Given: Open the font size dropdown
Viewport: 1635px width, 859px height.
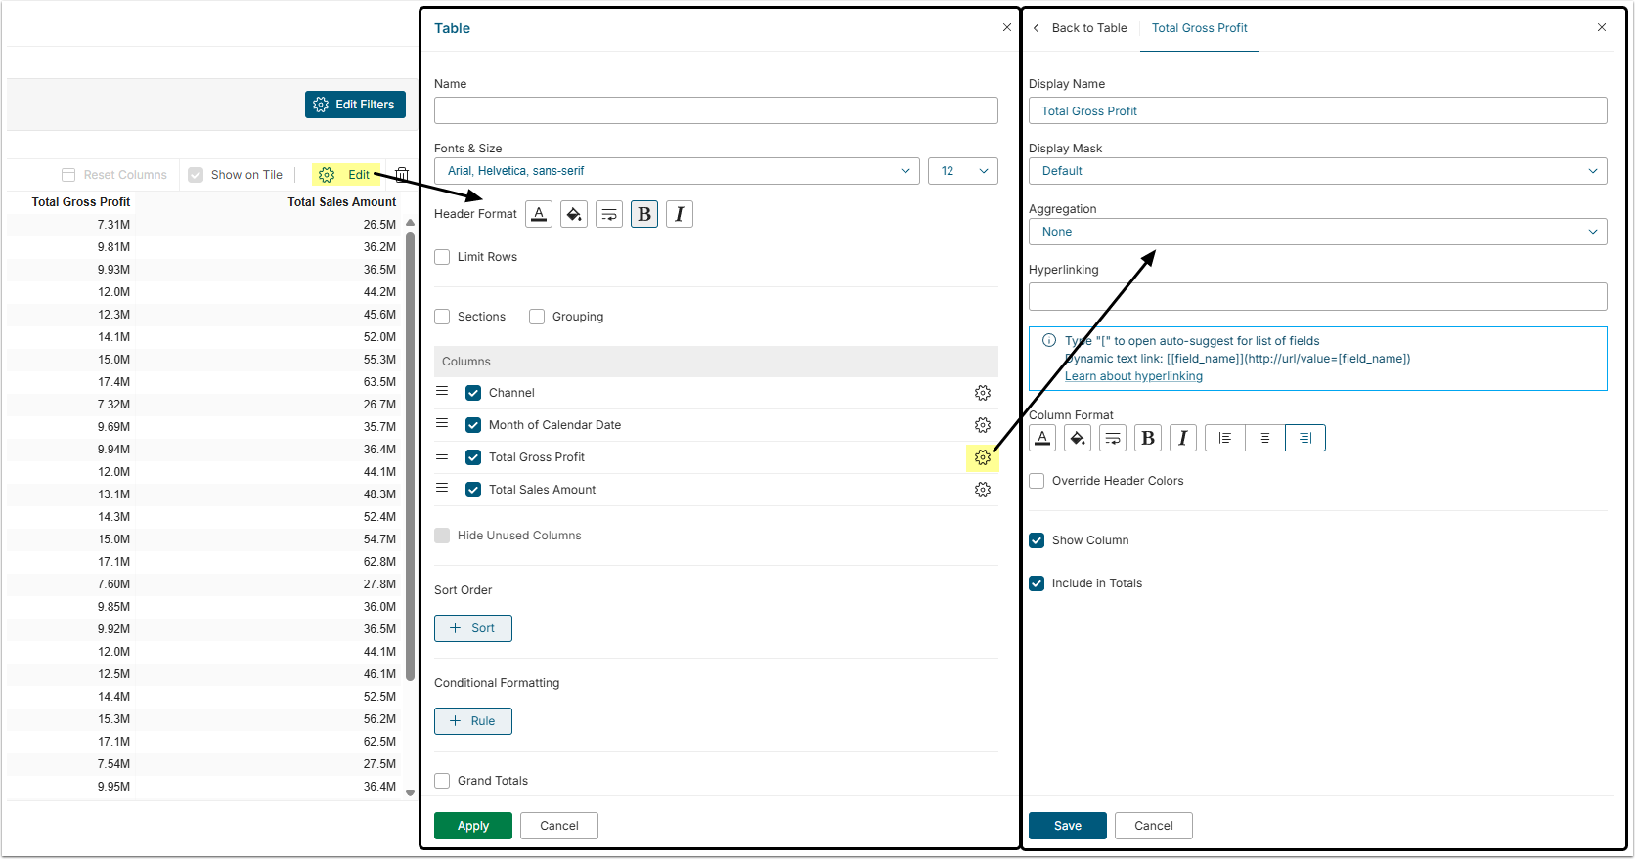Looking at the screenshot, I should pyautogui.click(x=963, y=171).
